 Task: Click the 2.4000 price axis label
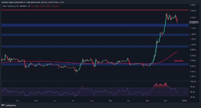pyautogui.click(x=193, y=18)
